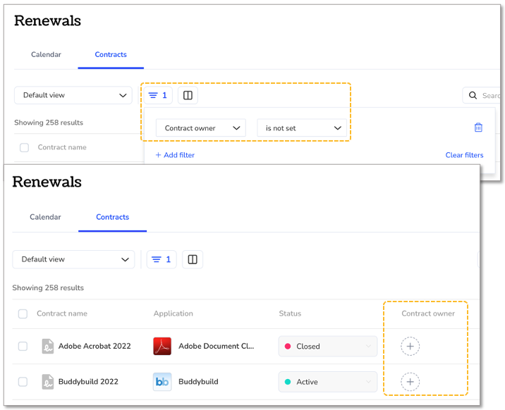Click Application column header
This screenshot has height=410, width=505.
pos(174,313)
